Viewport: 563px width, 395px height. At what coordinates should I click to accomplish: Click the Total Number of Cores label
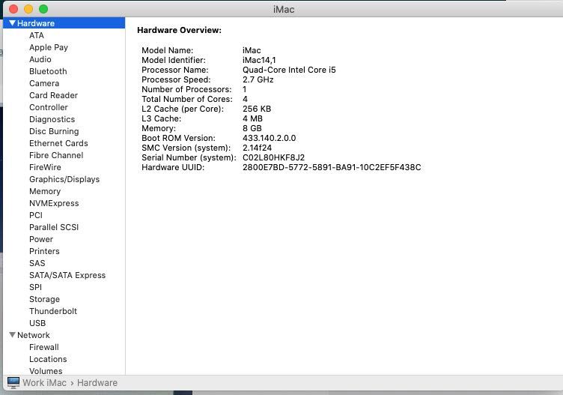[187, 99]
